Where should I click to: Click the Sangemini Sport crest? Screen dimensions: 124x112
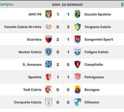pos(78,39)
